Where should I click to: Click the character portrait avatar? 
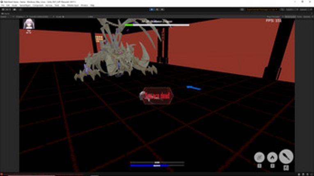[29, 24]
